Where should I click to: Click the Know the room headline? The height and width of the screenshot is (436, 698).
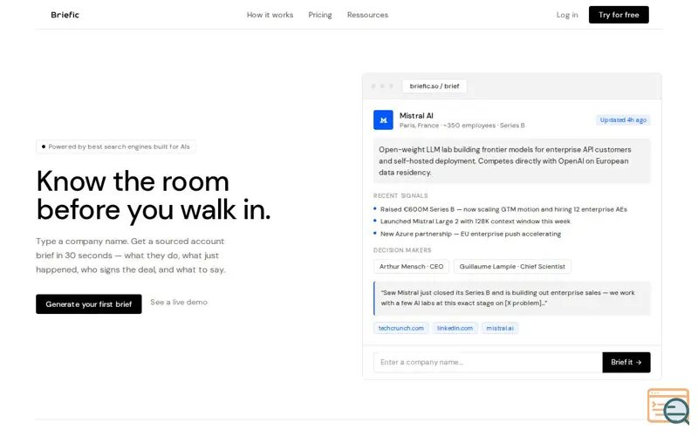tap(154, 195)
